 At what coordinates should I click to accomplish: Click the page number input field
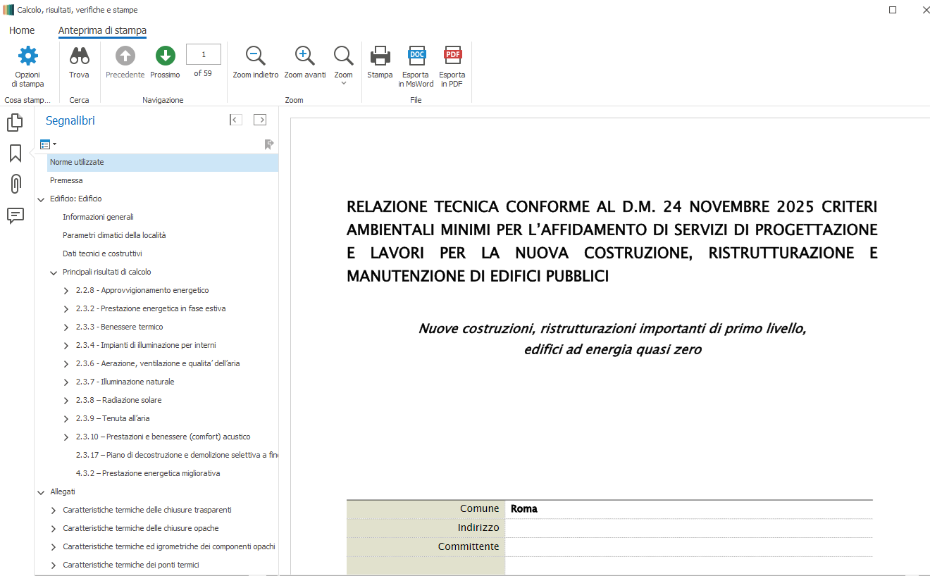tap(203, 54)
